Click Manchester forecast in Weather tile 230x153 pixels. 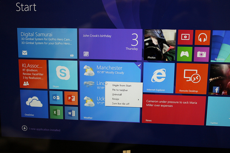pyautogui.click(x=110, y=70)
